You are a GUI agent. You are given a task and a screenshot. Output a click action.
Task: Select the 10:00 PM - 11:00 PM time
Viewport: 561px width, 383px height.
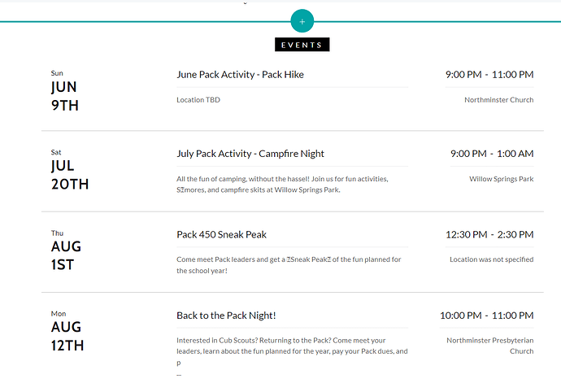click(486, 316)
